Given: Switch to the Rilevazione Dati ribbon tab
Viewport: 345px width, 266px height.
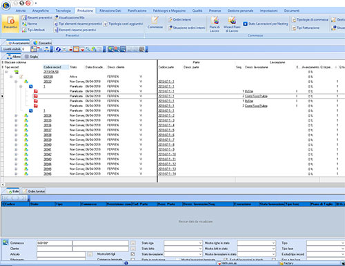Looking at the screenshot, I should (110, 10).
